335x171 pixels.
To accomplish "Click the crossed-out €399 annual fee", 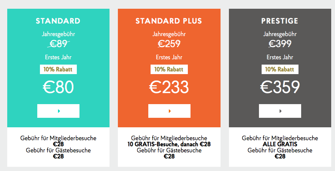I will click(280, 44).
